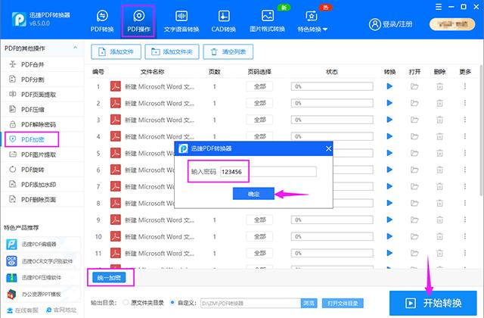The width and height of the screenshot is (484, 318).
Task: Open more options for file row 9
Action: tap(465, 220)
